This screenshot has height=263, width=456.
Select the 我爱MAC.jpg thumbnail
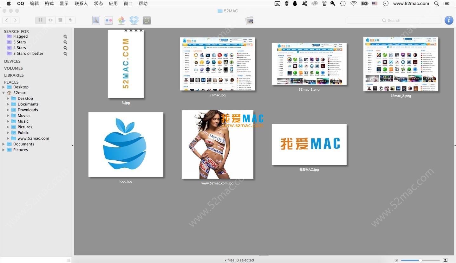pos(309,144)
